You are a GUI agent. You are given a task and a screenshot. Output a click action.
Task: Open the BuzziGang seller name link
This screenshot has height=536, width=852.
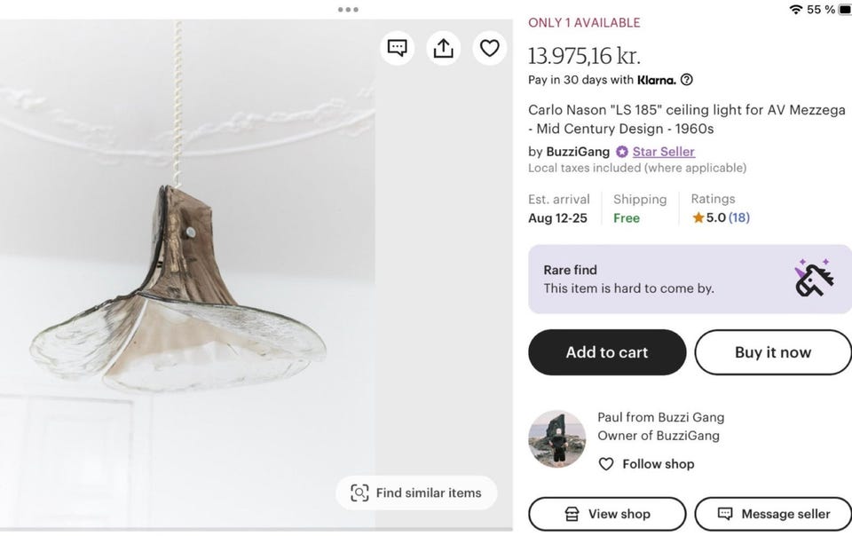coord(578,152)
